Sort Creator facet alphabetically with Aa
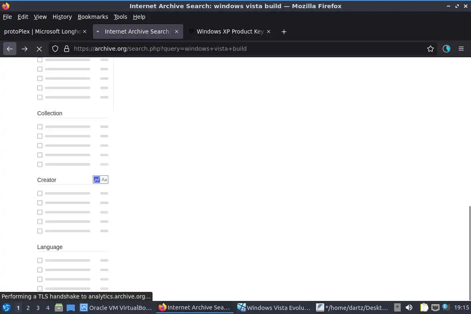Viewport: 471px width, 314px height. [x=104, y=179]
